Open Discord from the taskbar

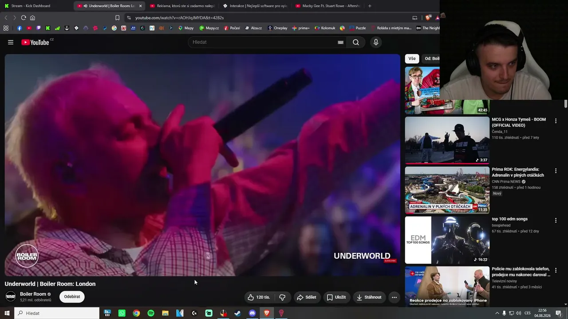click(x=252, y=313)
